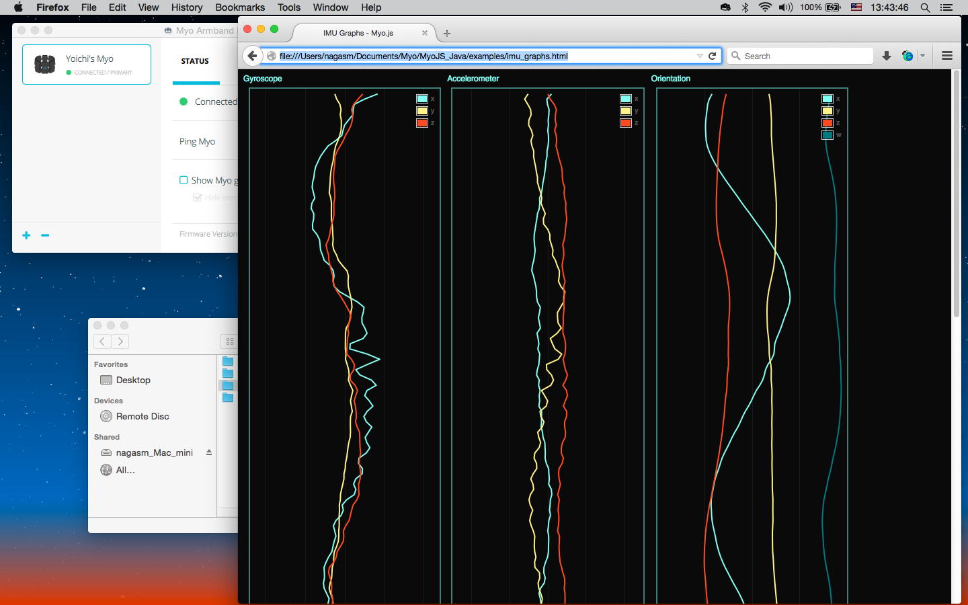The width and height of the screenshot is (968, 605).
Task: Open the gamepad menu bar icon
Action: point(725,7)
